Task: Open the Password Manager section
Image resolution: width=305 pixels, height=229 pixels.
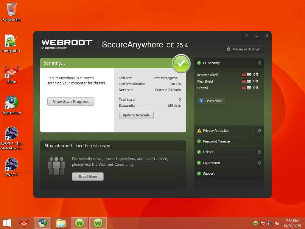Action: pyautogui.click(x=229, y=141)
